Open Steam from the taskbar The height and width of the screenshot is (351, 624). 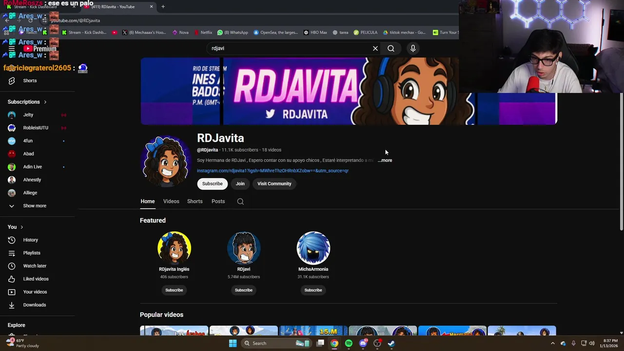tap(391, 343)
